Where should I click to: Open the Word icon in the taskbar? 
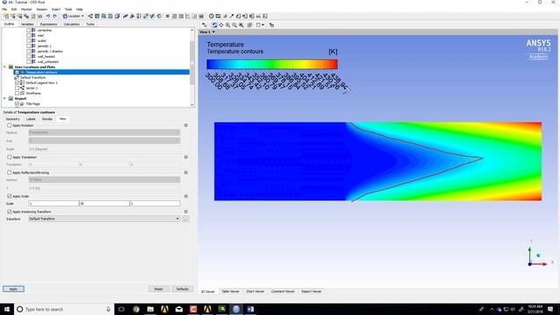coord(250,309)
